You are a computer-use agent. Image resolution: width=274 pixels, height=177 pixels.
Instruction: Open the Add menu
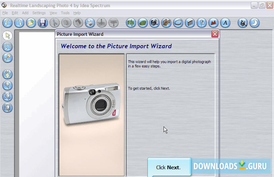pyautogui.click(x=25, y=13)
